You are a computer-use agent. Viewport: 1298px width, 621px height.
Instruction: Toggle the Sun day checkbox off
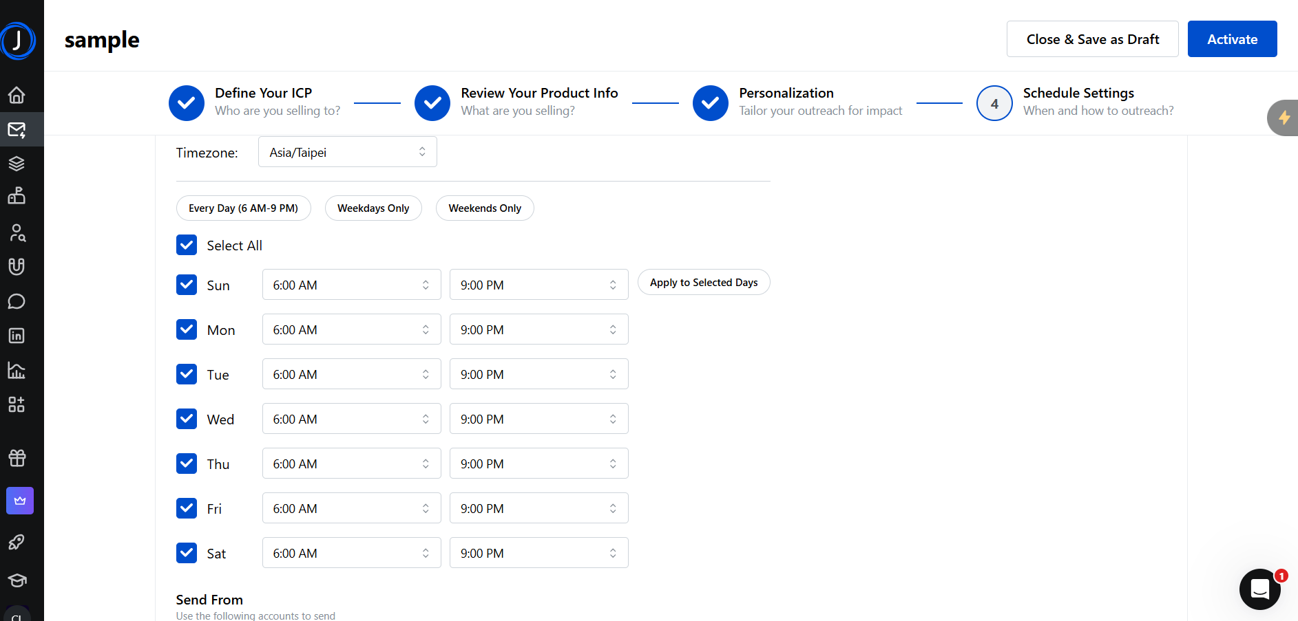pos(186,284)
